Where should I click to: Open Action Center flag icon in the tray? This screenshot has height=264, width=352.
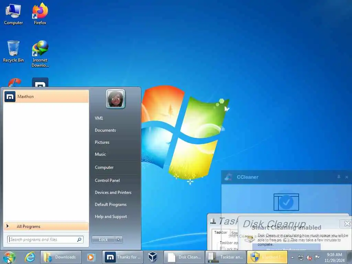click(317, 257)
